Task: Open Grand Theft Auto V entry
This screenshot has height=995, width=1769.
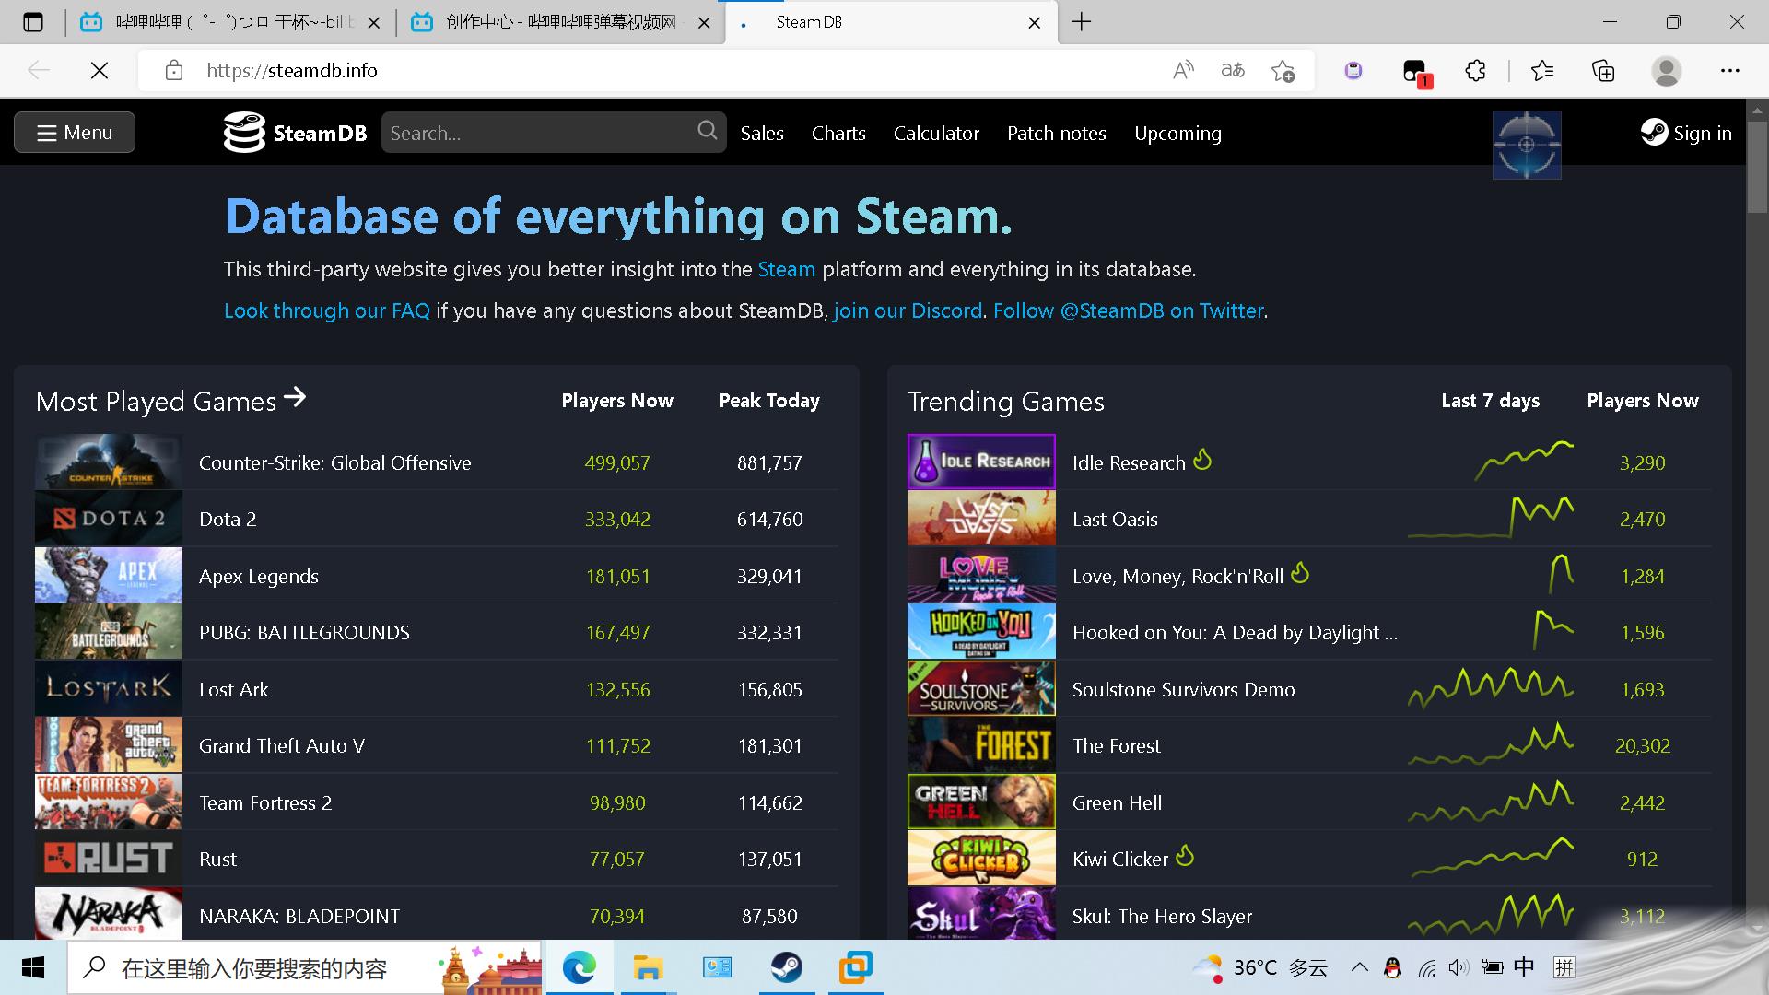Action: pos(282,746)
